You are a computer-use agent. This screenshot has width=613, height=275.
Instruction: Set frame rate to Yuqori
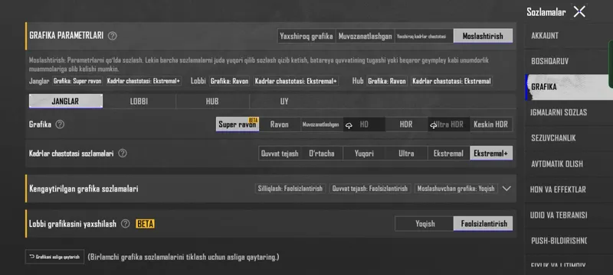click(364, 154)
